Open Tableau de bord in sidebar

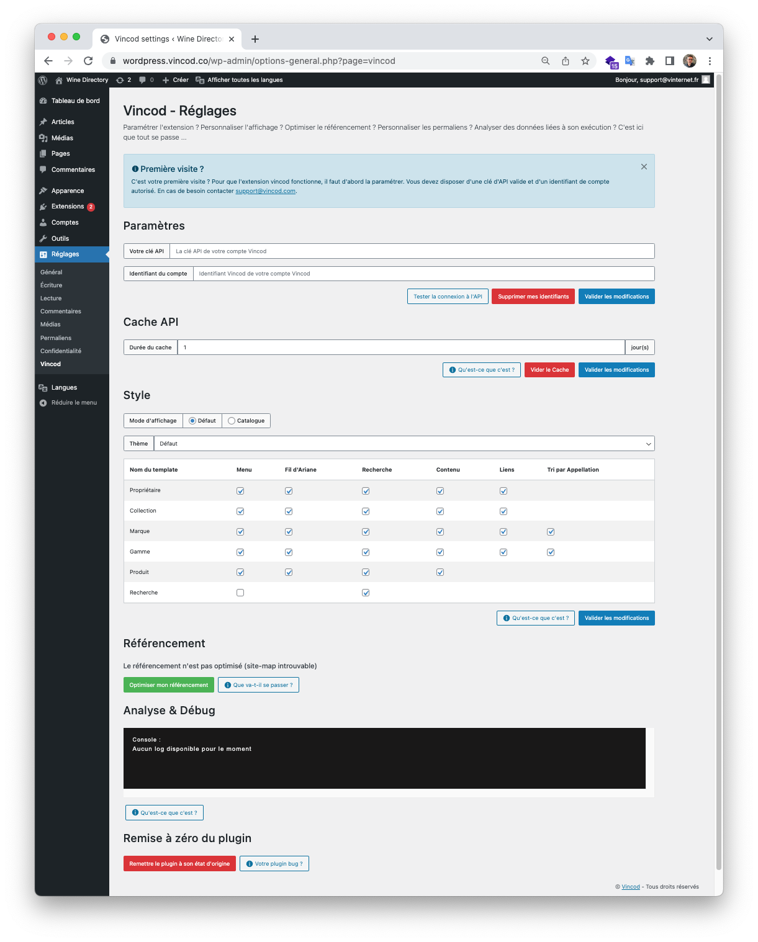point(72,101)
